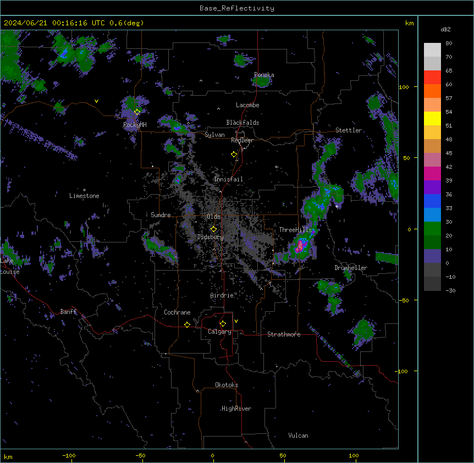474x463 pixels.
Task: Click the Base_Reflectivity title
Action: tap(237, 8)
